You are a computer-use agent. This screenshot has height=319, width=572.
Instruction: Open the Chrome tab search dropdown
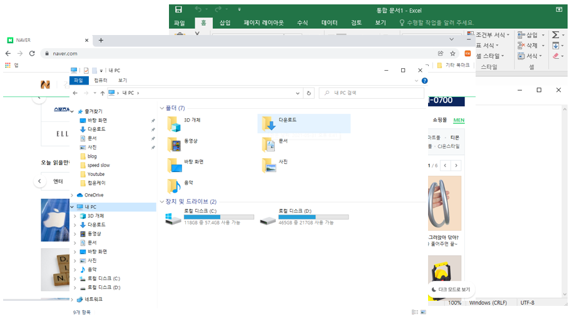coord(452,39)
